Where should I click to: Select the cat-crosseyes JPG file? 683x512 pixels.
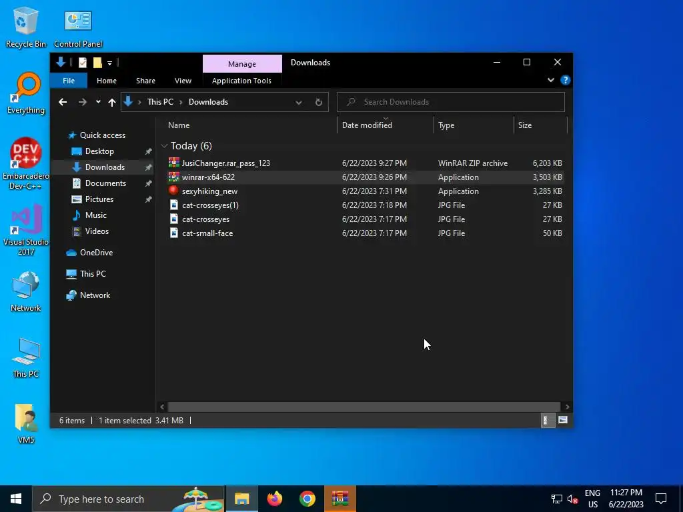click(x=365, y=219)
